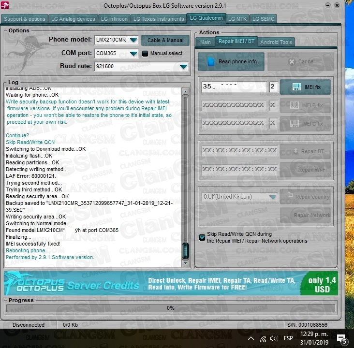Switch to LG Texas Instruments tab
354x348 pixels.
pyautogui.click(x=159, y=19)
